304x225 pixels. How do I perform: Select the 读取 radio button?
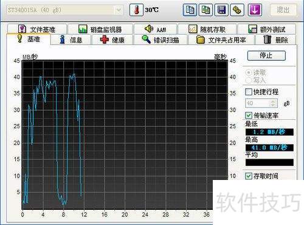tap(249, 72)
